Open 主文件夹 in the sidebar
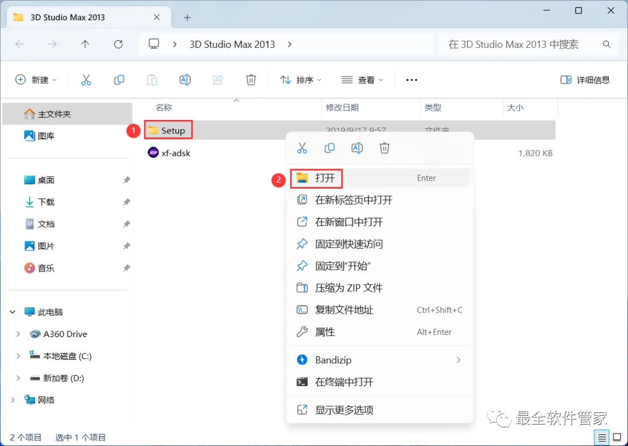 point(67,114)
